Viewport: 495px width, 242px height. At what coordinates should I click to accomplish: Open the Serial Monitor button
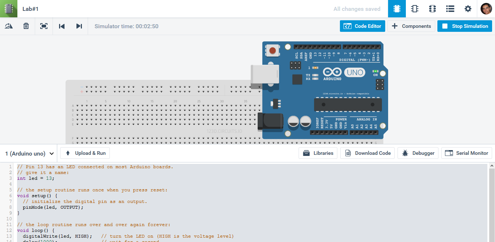467,153
